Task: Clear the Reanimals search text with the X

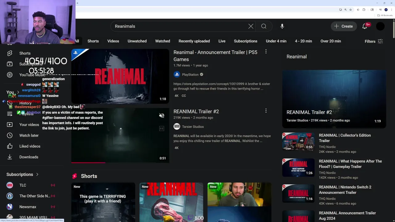Action: 251,26
